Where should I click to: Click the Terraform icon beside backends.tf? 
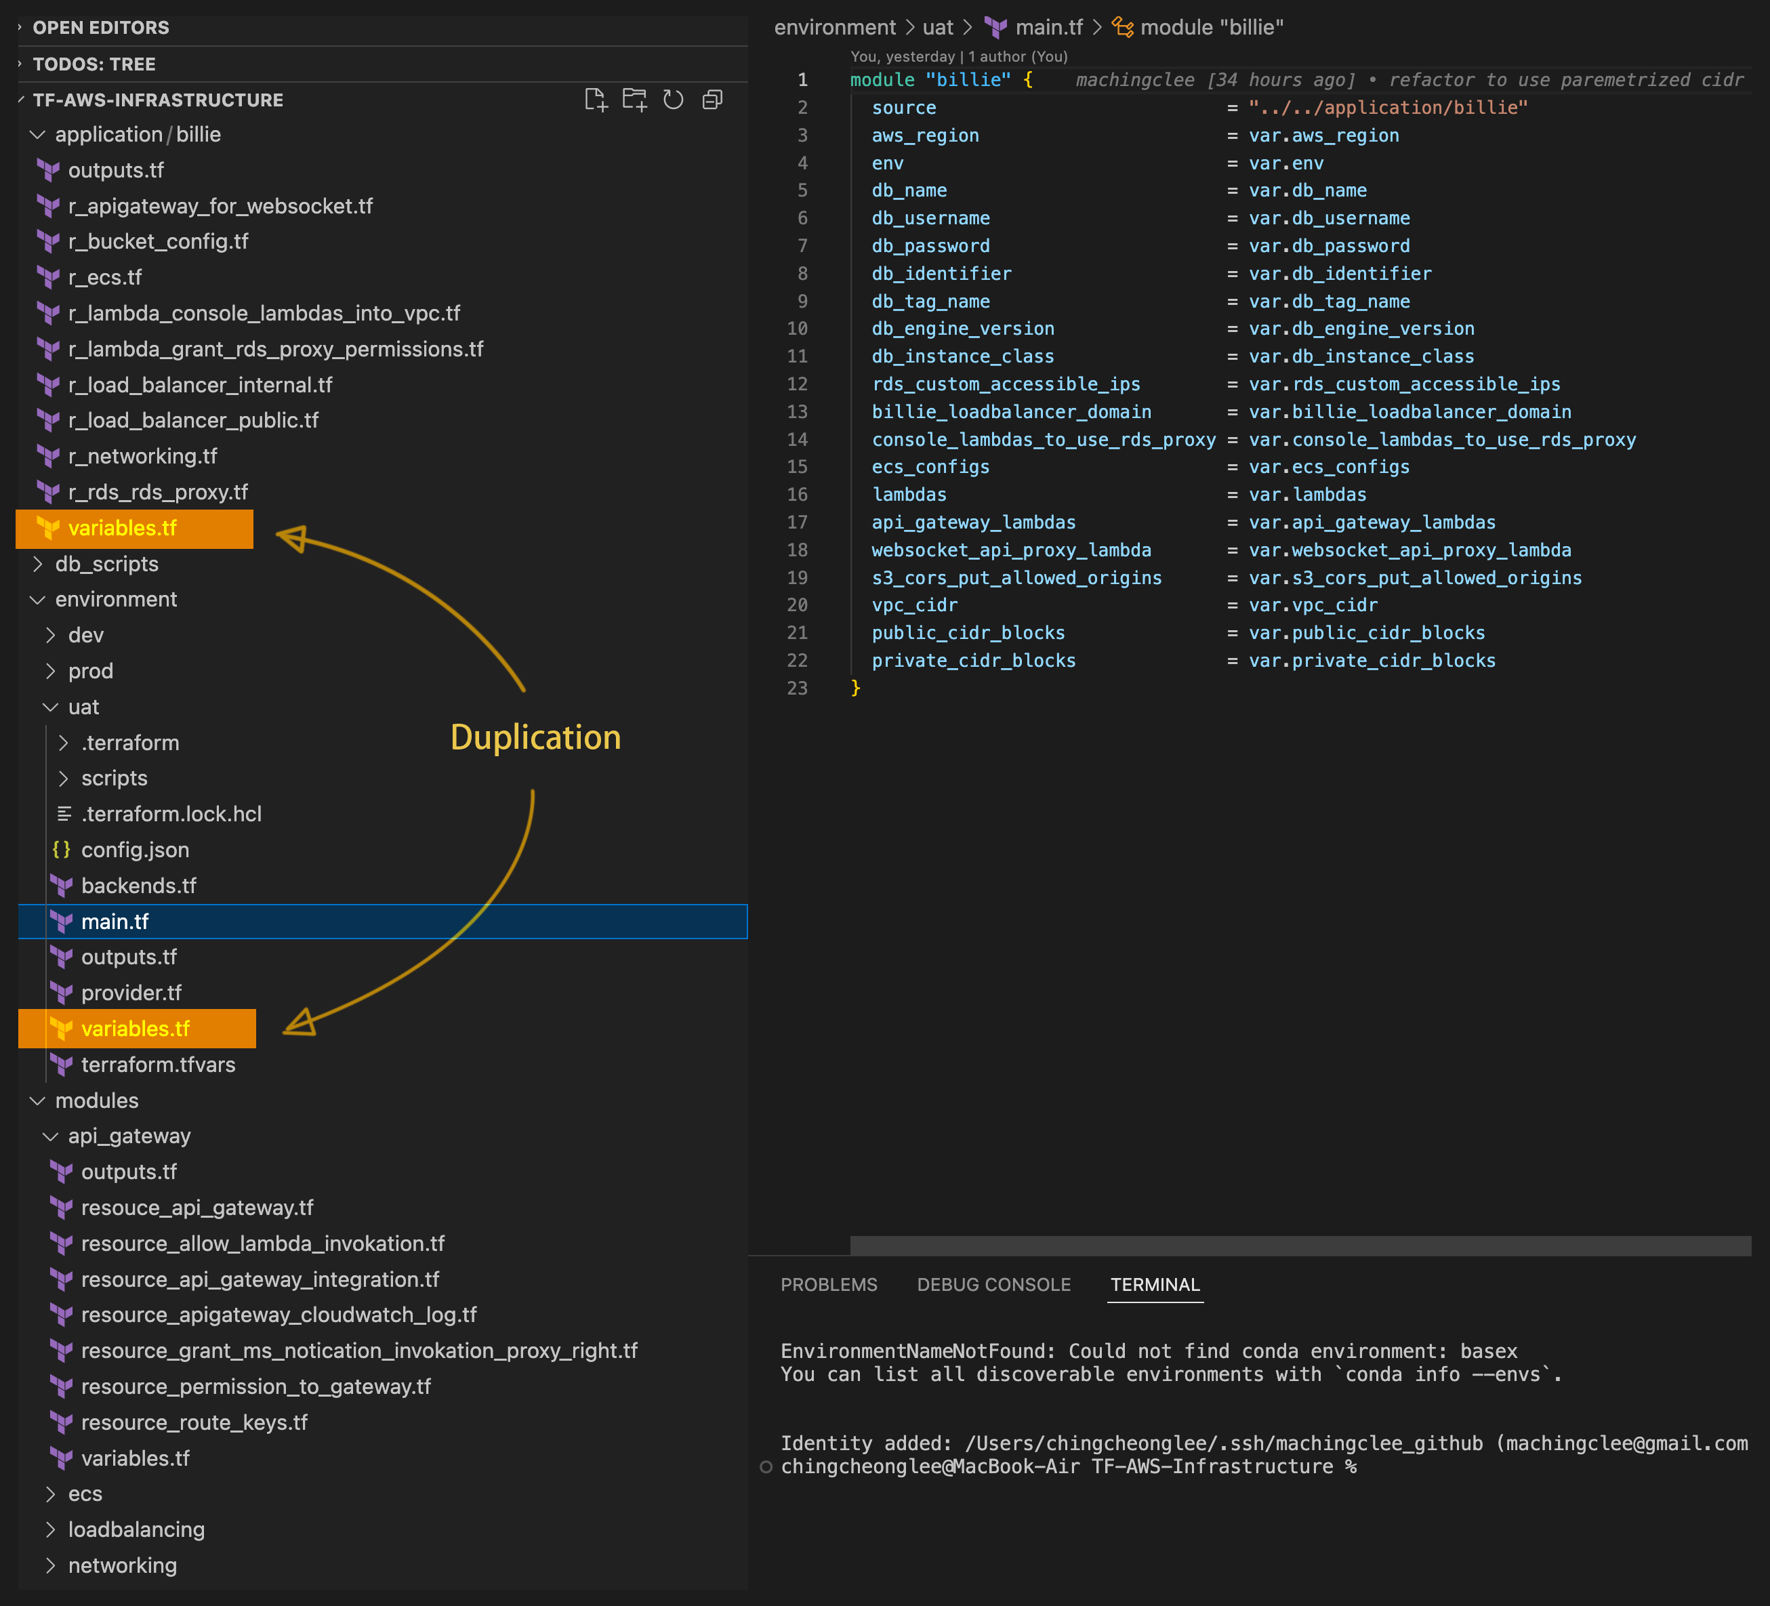pyautogui.click(x=62, y=886)
